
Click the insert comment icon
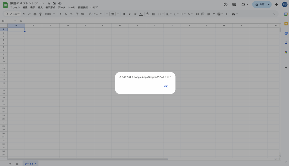[x=203, y=14]
